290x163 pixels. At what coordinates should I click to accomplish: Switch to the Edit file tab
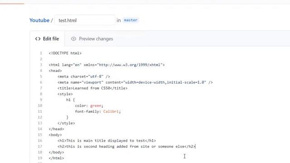click(47, 38)
